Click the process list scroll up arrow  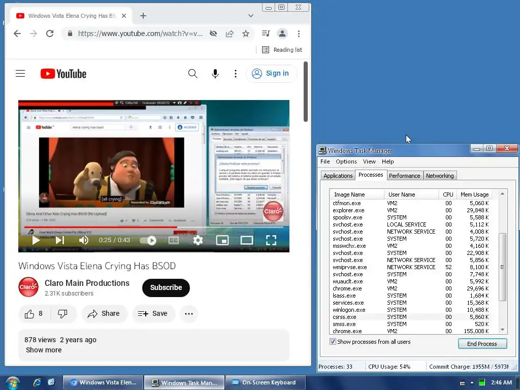point(502,194)
